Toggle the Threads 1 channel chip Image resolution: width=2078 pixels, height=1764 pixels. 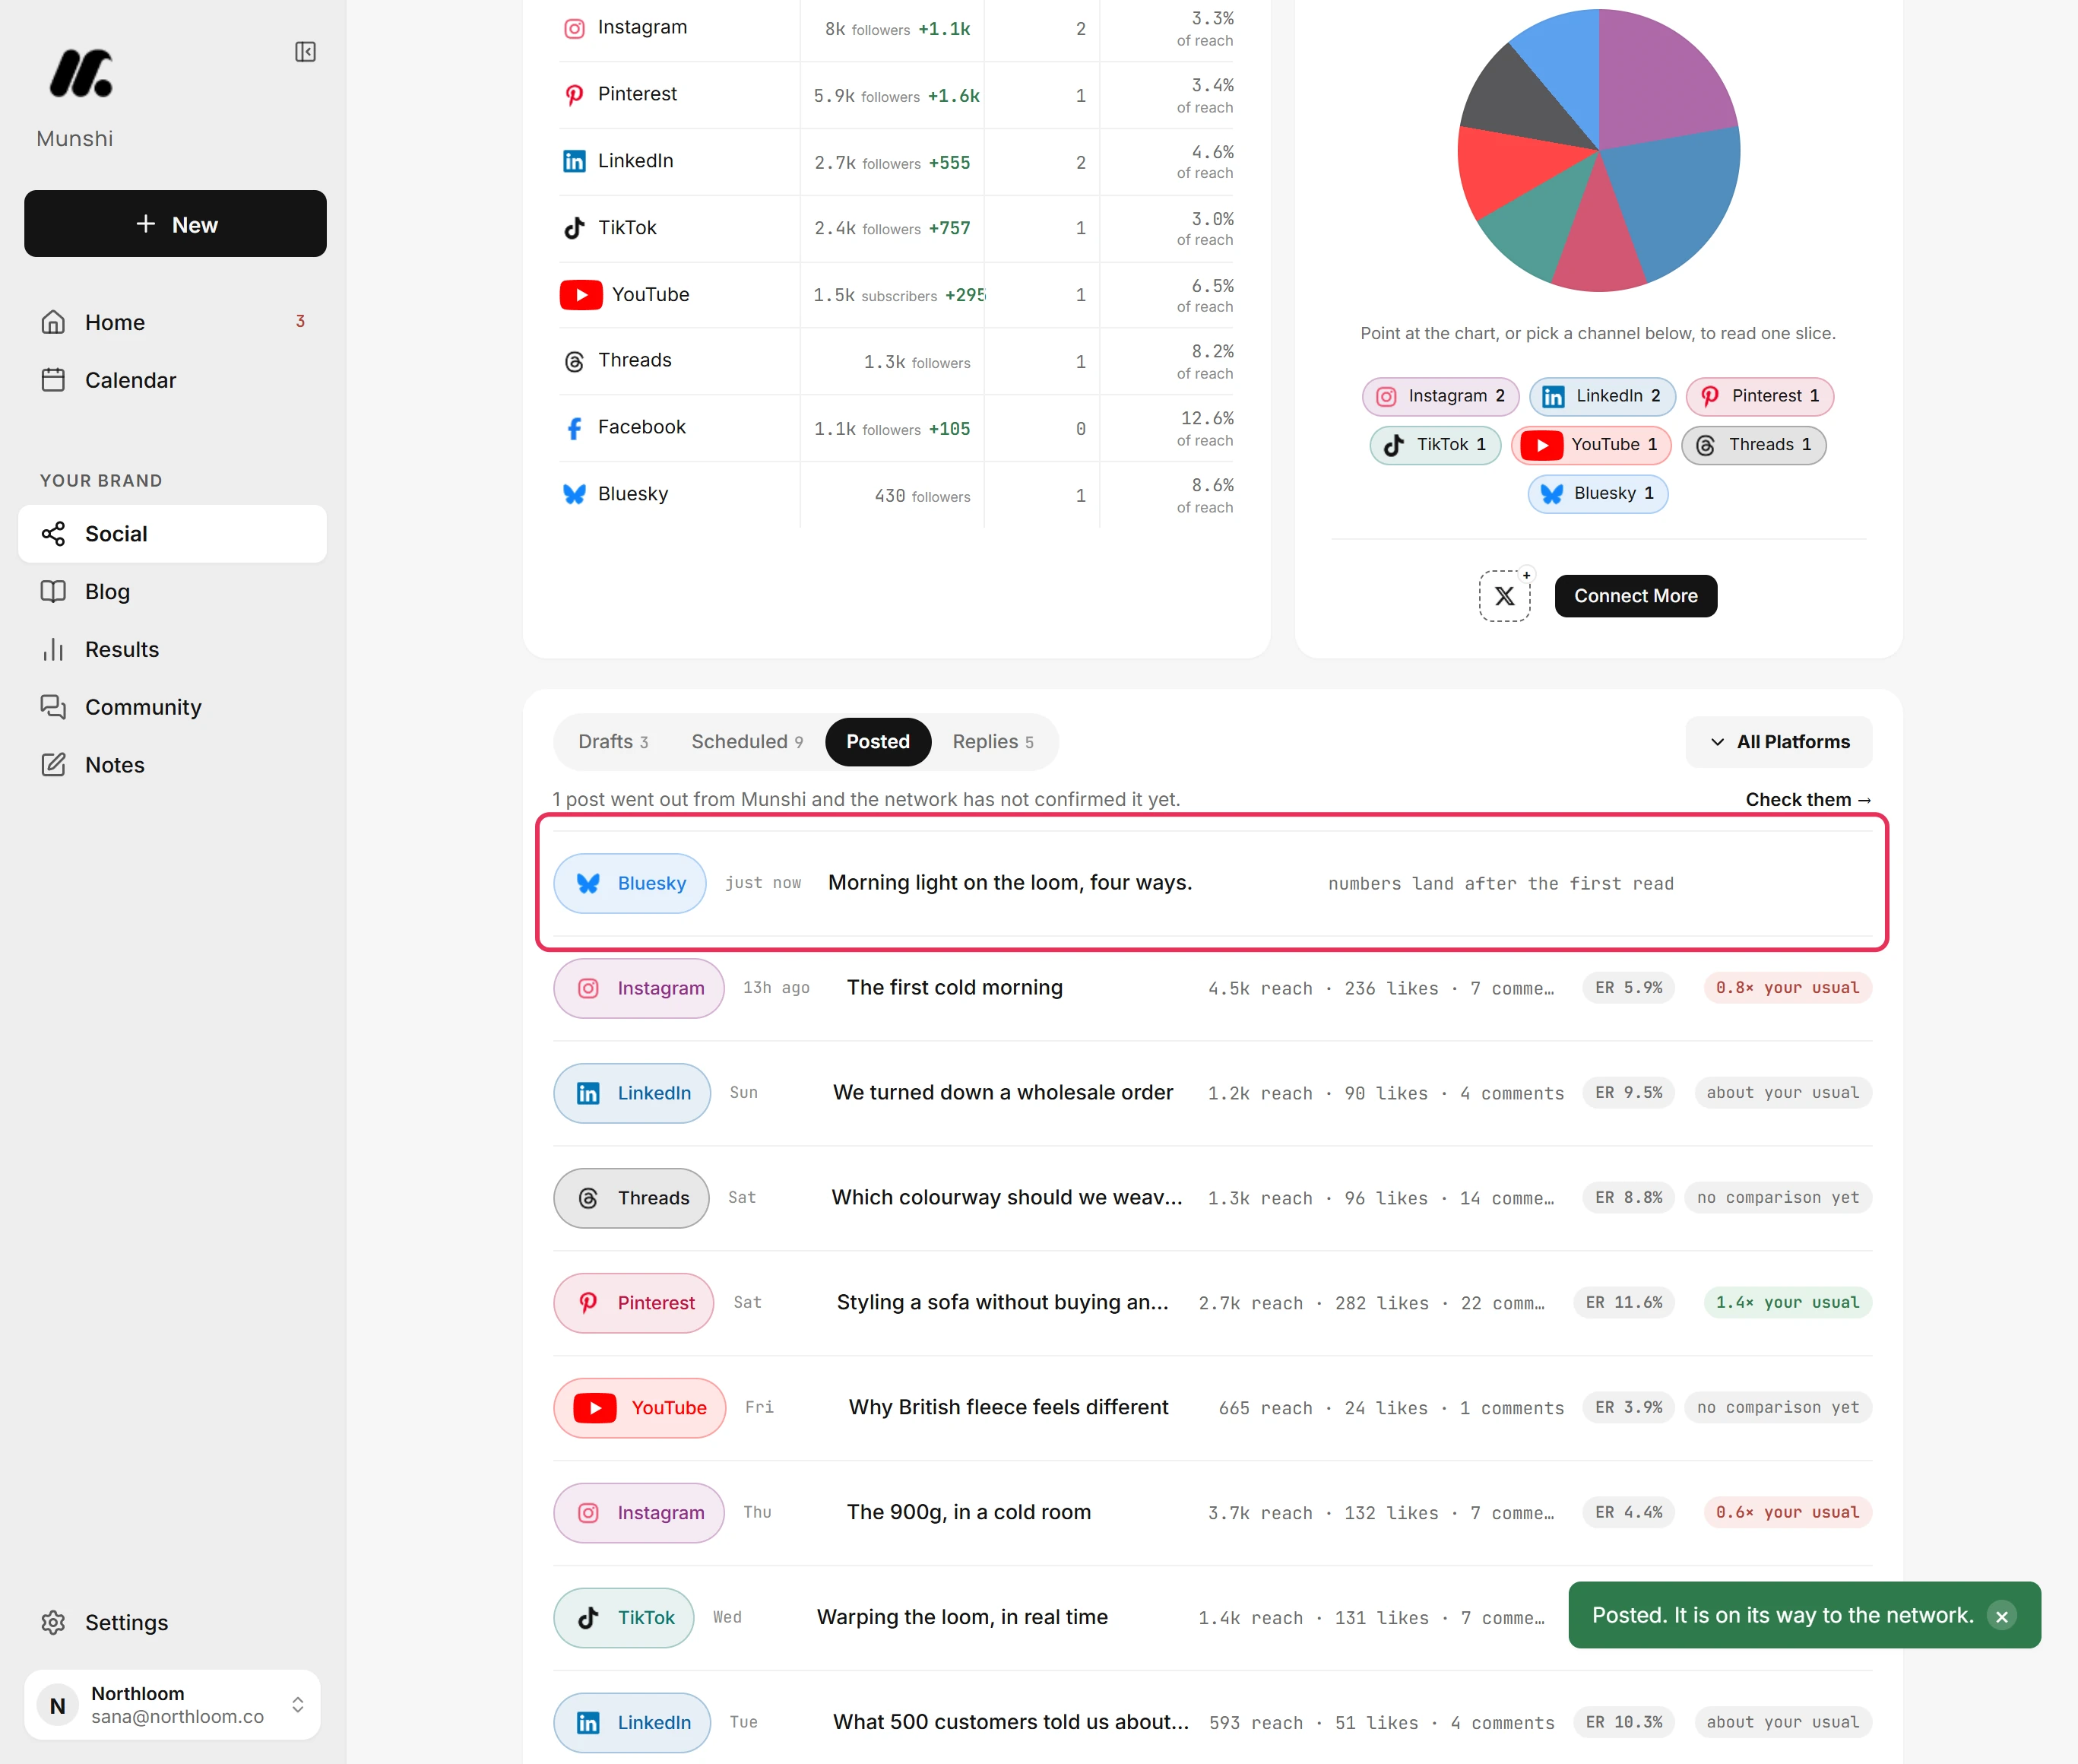pyautogui.click(x=1753, y=445)
